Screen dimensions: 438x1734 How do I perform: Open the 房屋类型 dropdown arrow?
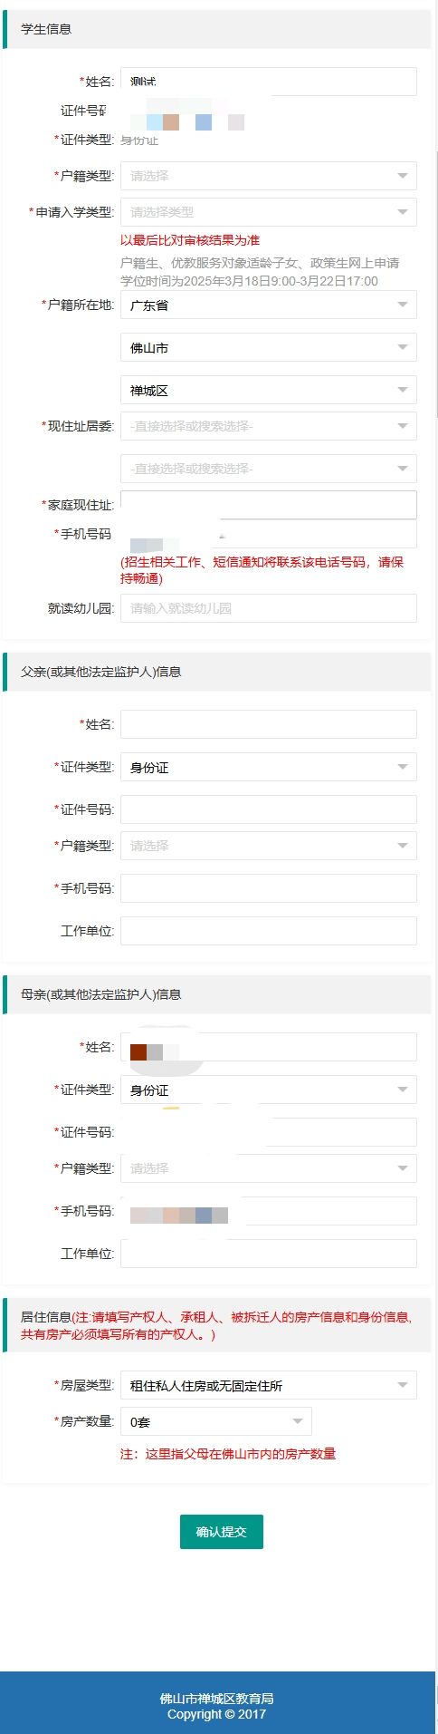(x=403, y=1386)
